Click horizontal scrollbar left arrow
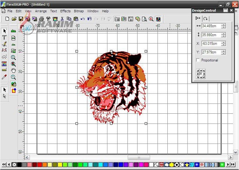The image size is (239, 170). click(27, 157)
